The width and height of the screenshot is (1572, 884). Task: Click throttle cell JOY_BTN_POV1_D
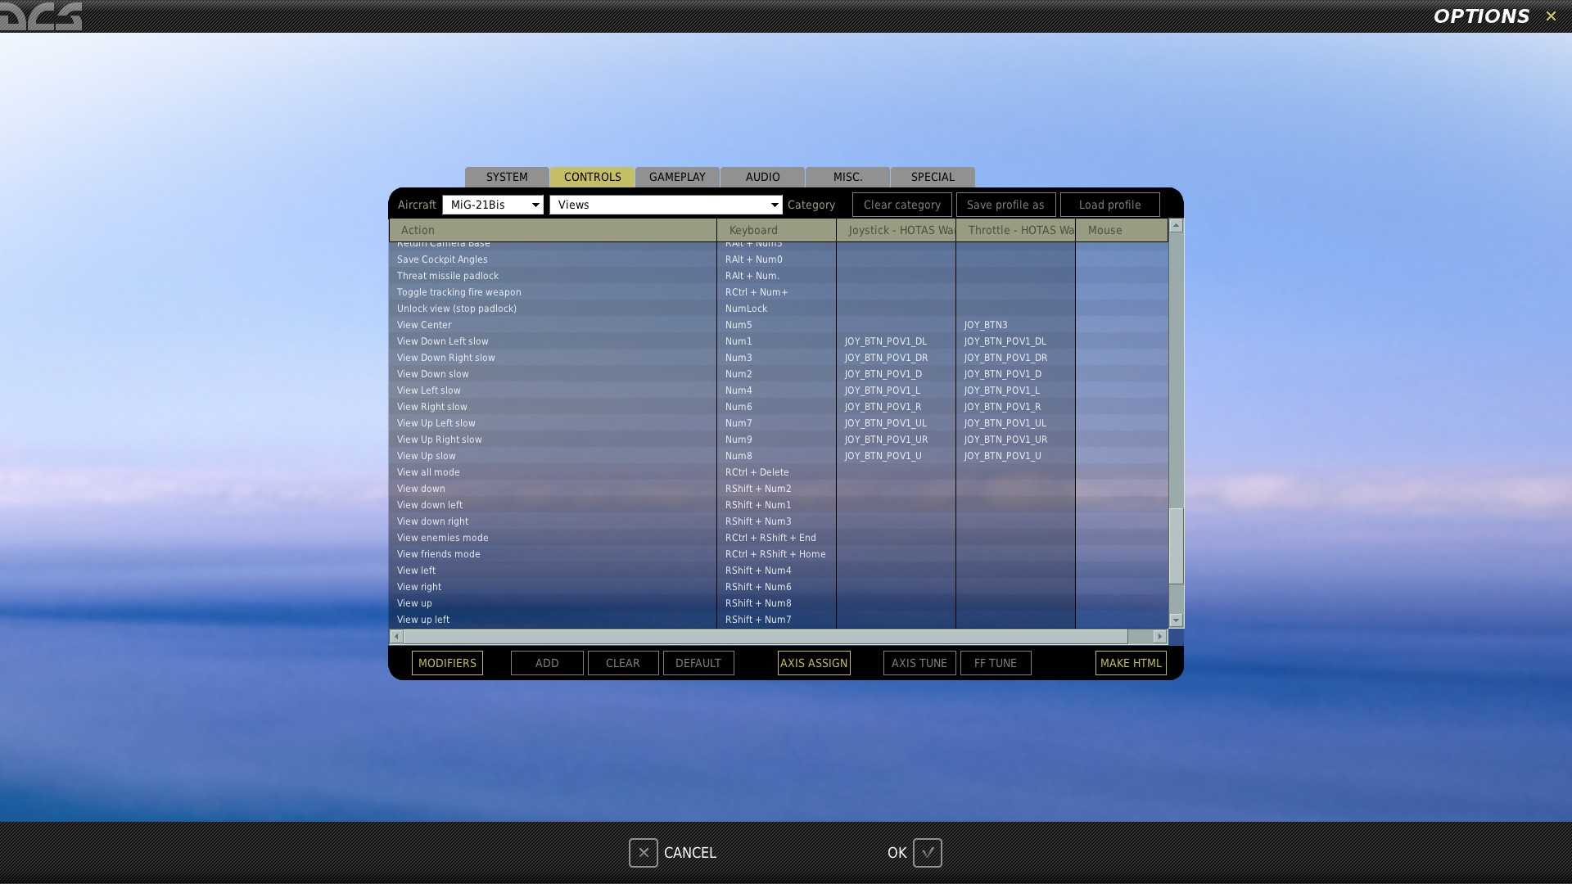coord(1015,374)
